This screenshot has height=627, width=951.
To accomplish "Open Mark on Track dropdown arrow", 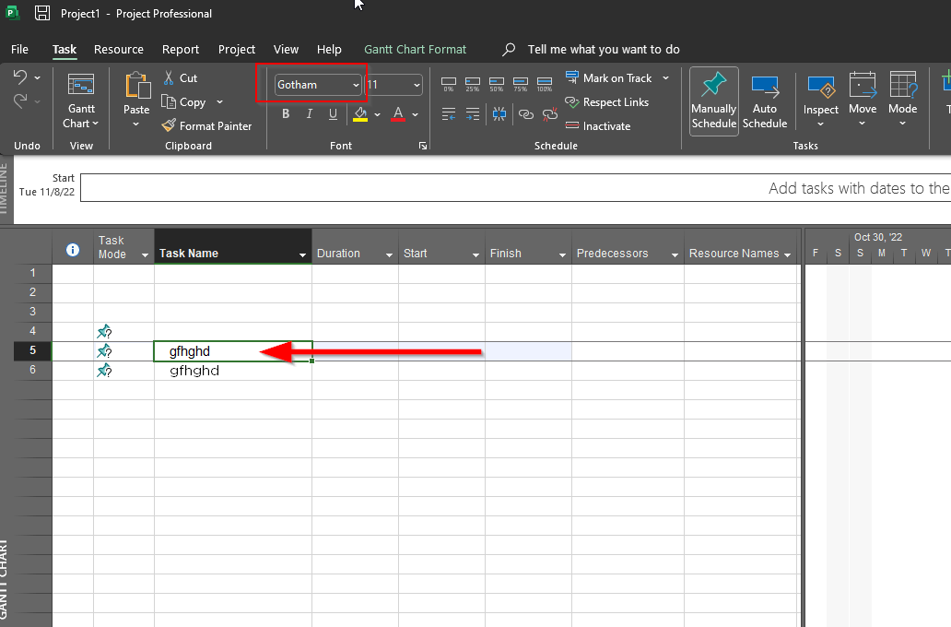I will (665, 77).
